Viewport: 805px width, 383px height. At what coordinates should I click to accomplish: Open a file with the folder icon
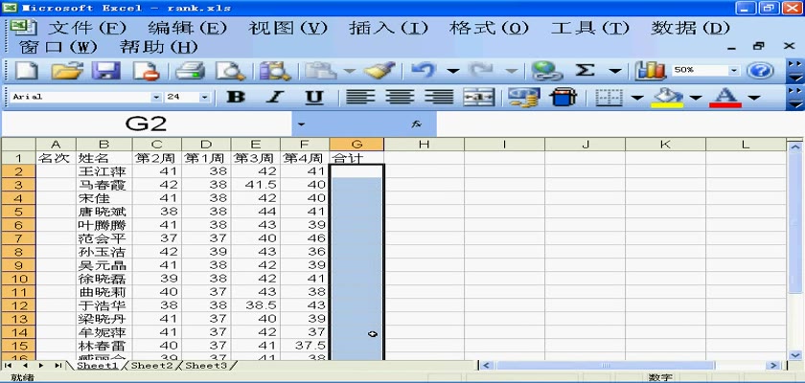click(x=65, y=71)
